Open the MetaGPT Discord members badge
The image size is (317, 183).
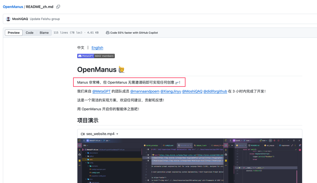click(x=96, y=56)
